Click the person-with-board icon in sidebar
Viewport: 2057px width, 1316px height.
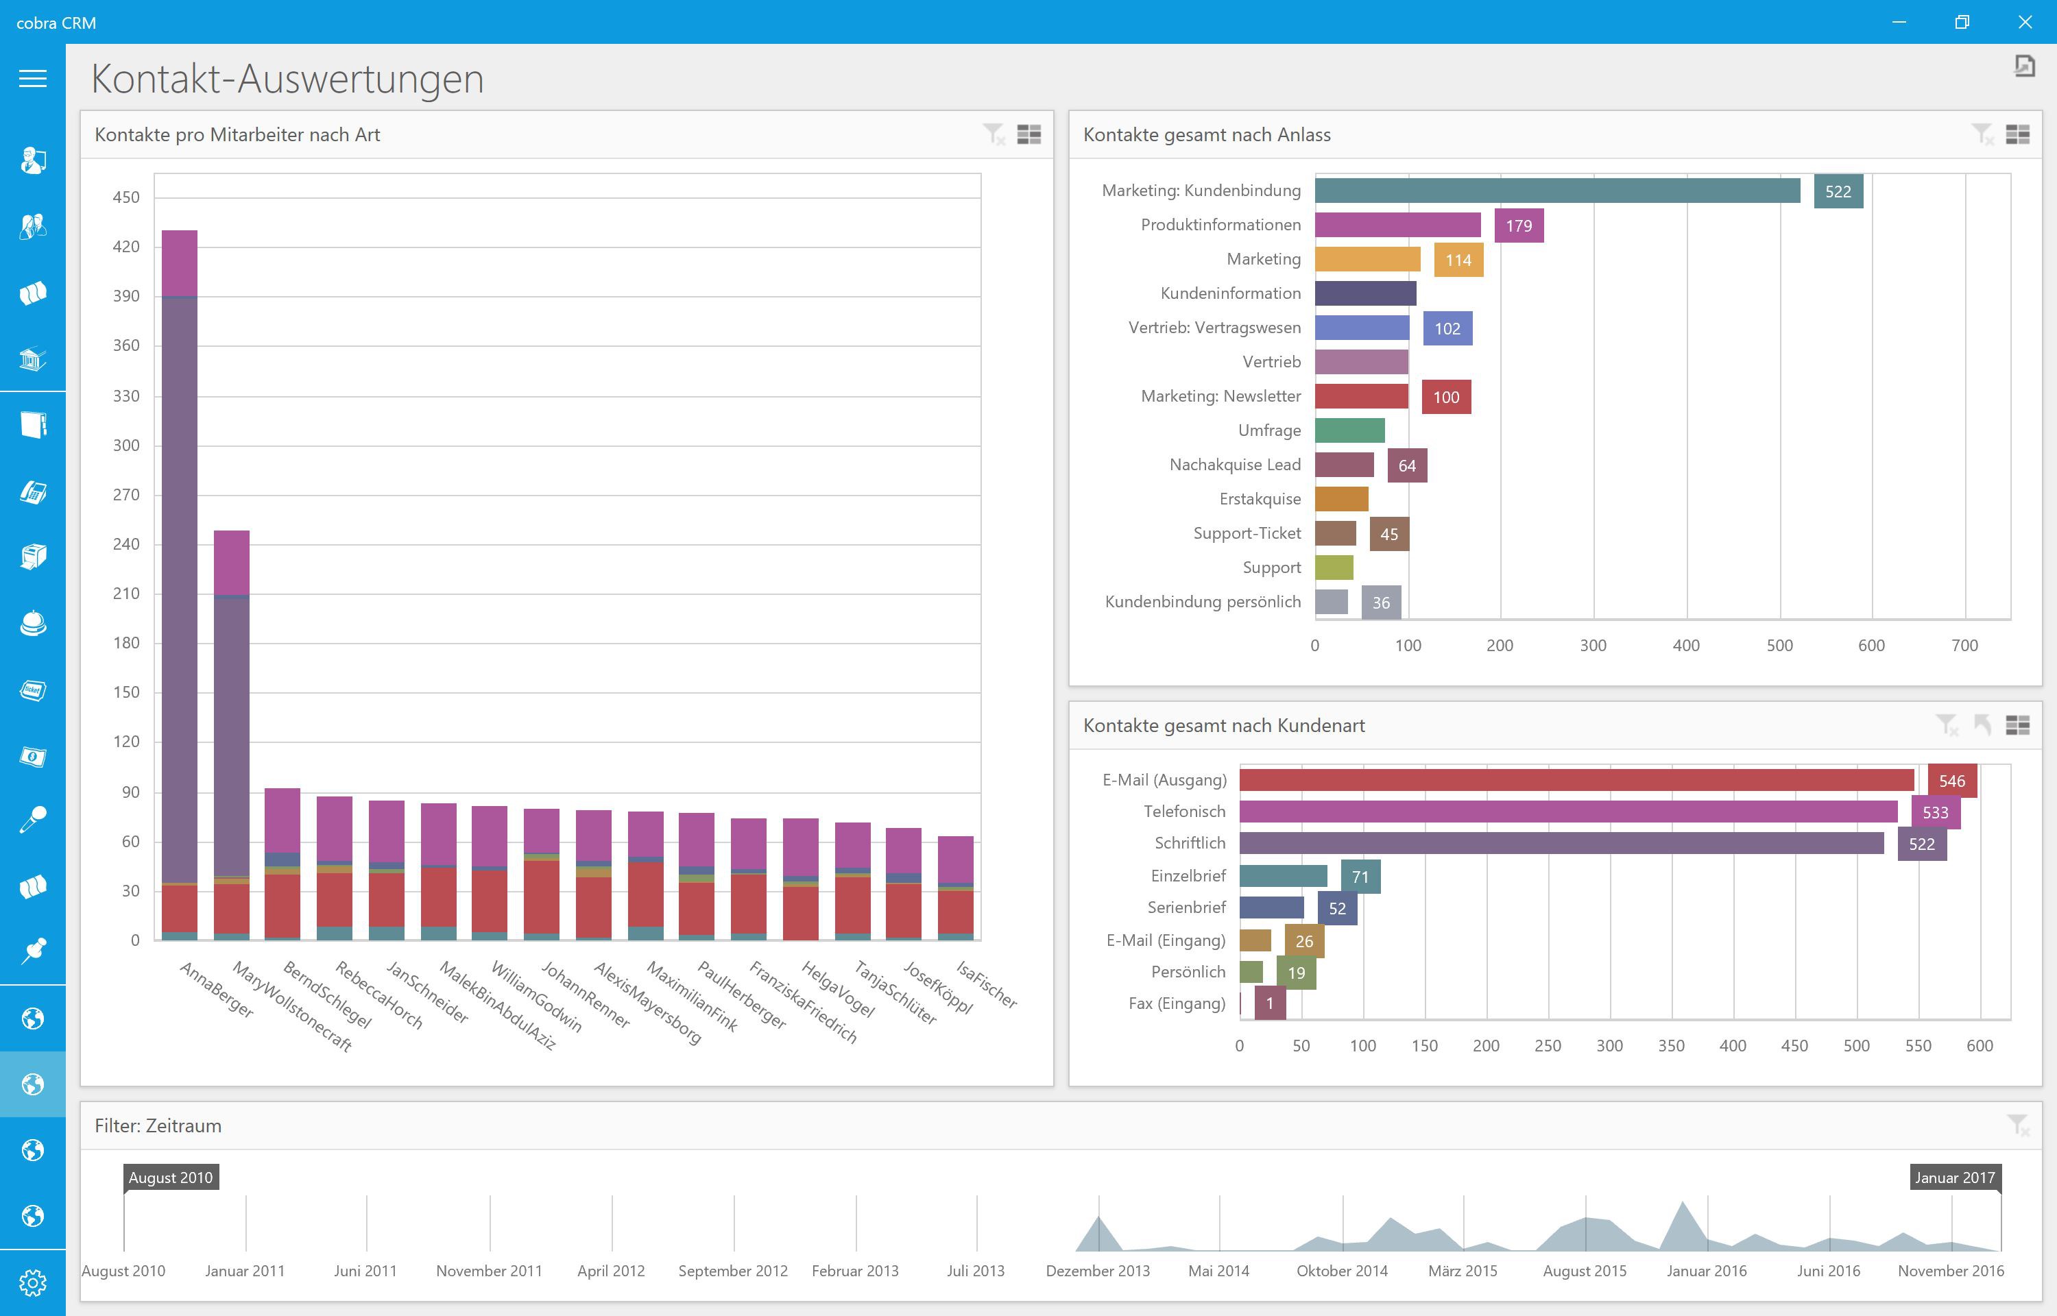pos(32,160)
